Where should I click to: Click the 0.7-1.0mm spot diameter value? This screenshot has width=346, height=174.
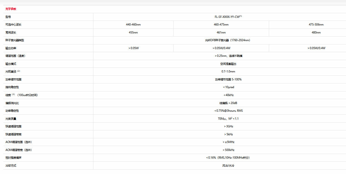228,72
